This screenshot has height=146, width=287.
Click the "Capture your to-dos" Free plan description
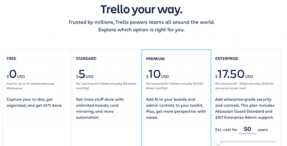click(x=34, y=102)
